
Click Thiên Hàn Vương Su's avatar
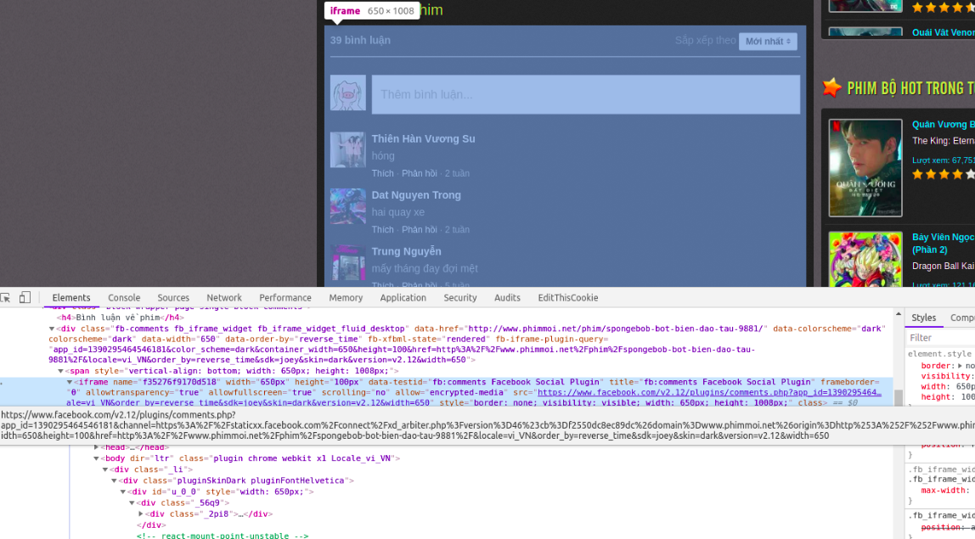pyautogui.click(x=347, y=150)
